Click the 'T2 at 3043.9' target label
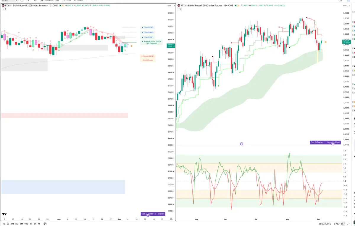This screenshot has height=226, width=355. click(148, 32)
